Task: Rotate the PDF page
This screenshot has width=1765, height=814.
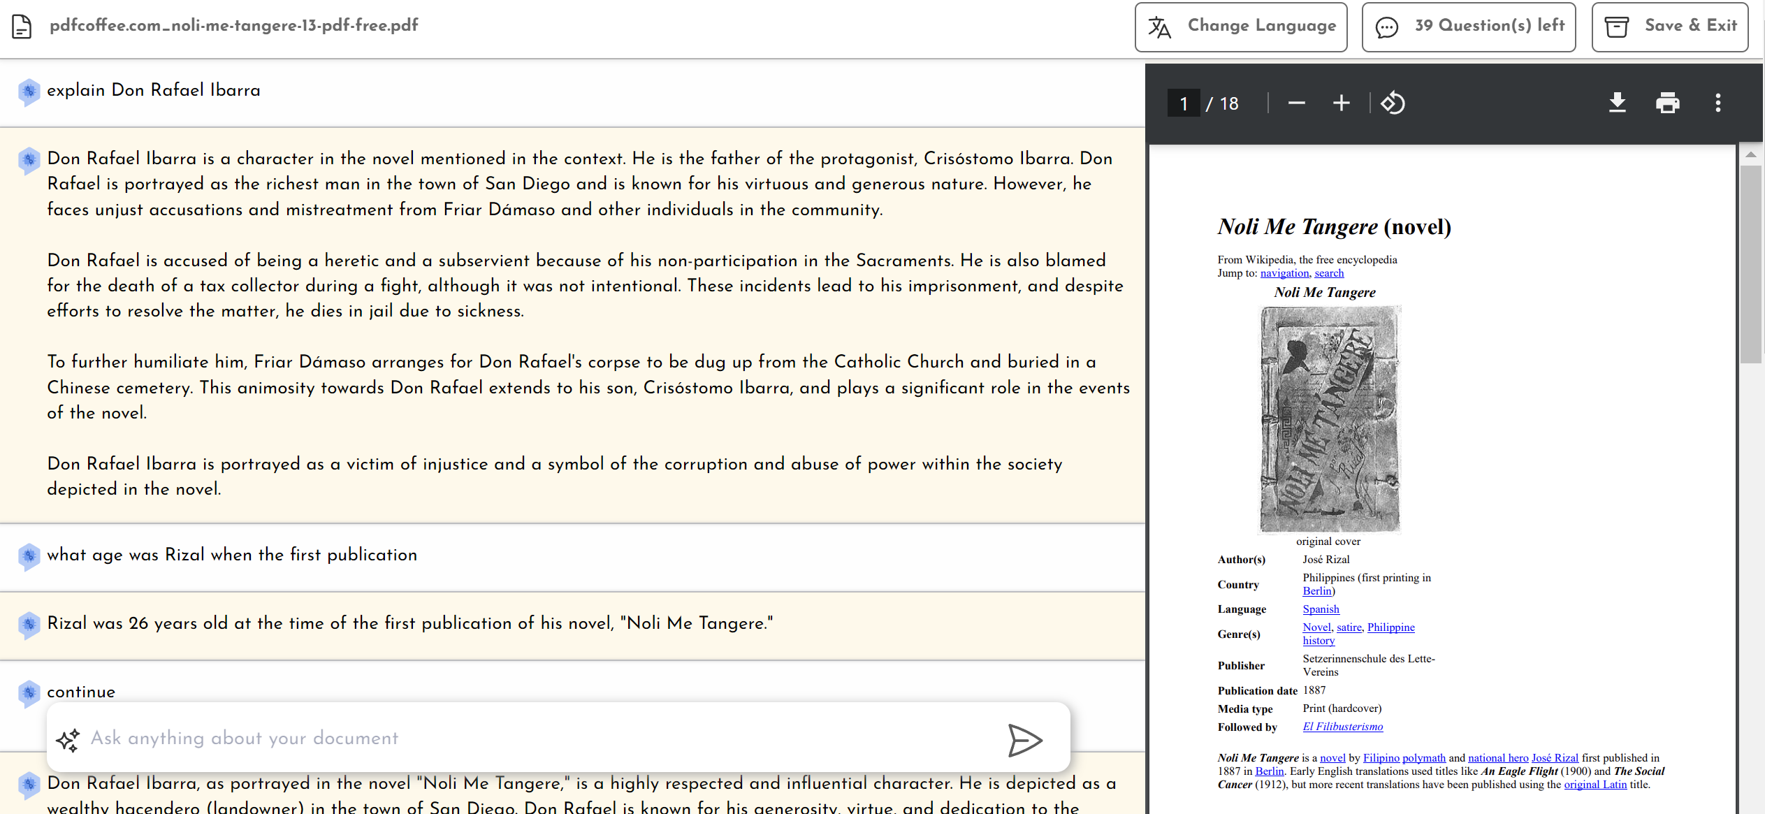Action: [x=1393, y=103]
